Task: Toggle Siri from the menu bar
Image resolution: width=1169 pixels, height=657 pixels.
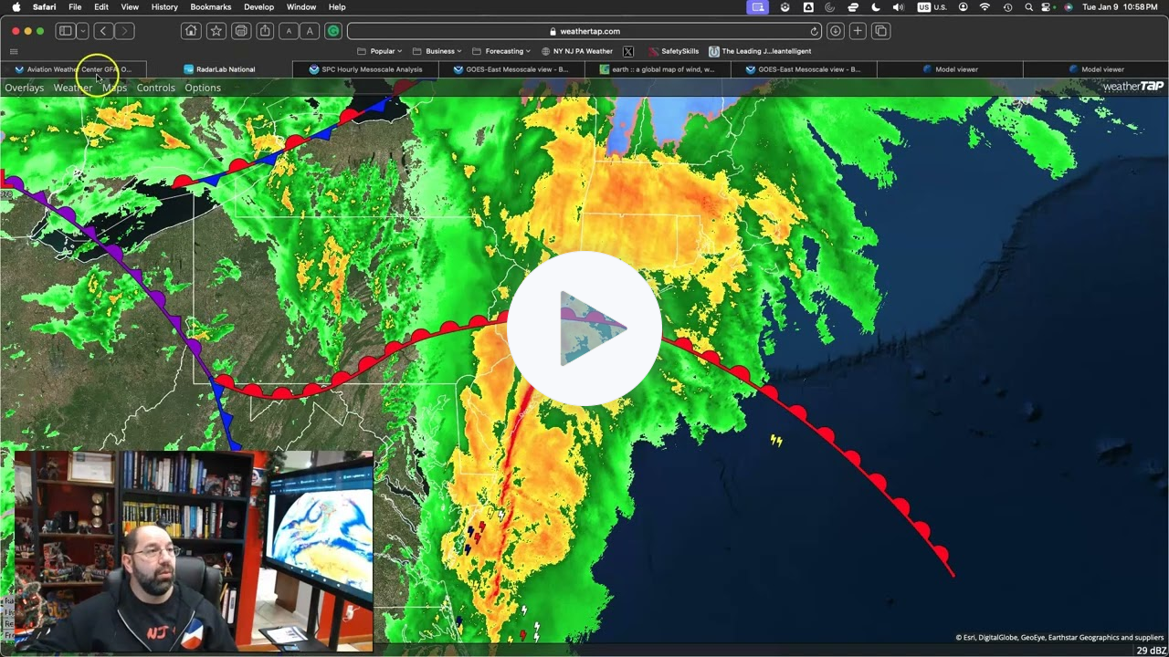Action: (x=1069, y=7)
